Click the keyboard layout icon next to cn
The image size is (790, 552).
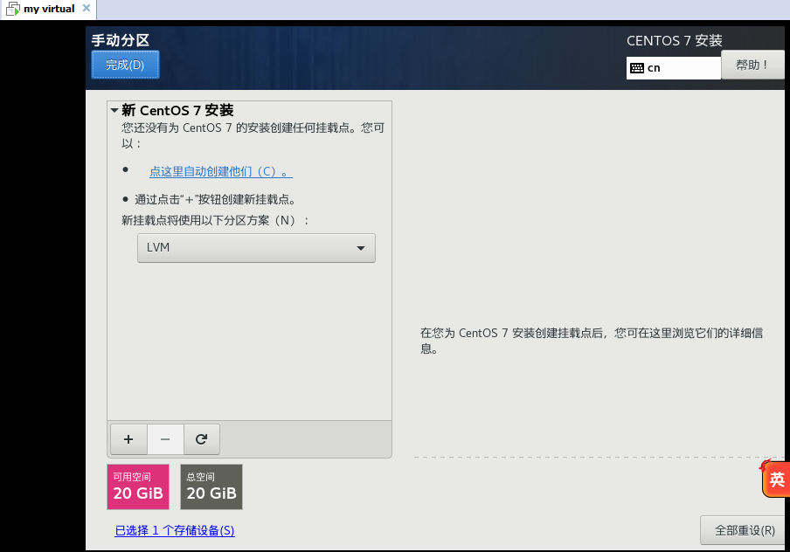[x=637, y=68]
